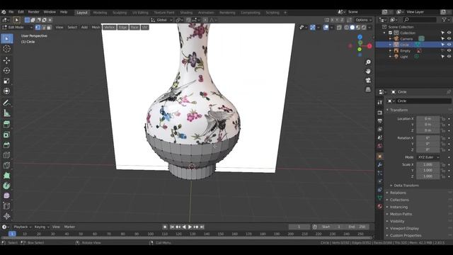Screen dimensions: 453x255
Task: Open the Edit Mode dropdown
Action: (18, 27)
